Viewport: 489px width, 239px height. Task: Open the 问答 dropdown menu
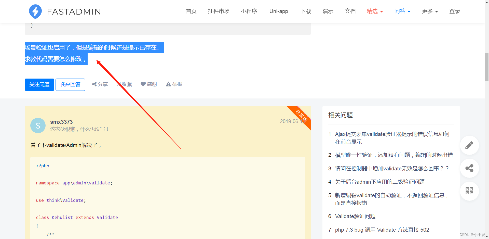click(x=402, y=11)
